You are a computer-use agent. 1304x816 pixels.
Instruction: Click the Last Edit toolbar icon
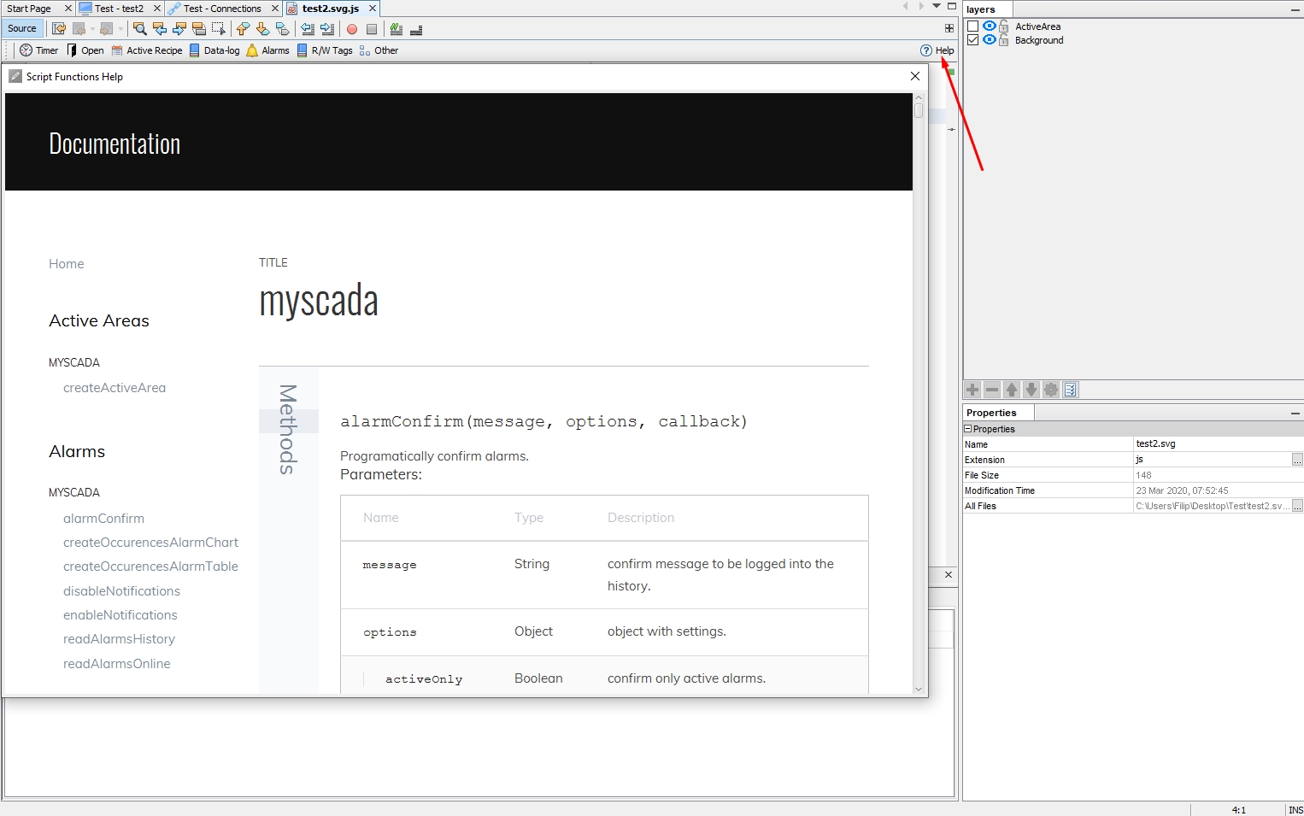coord(59,29)
